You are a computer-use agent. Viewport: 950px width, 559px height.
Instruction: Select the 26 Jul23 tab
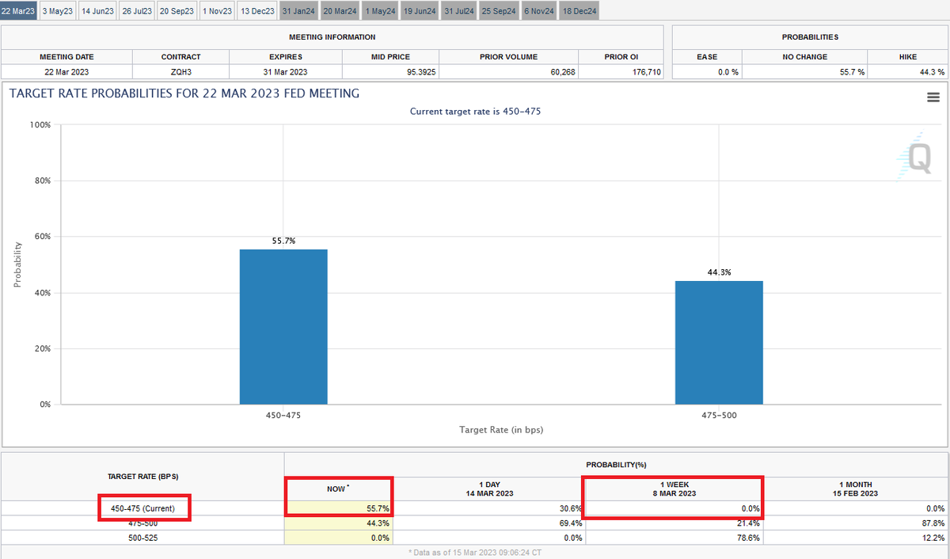coord(137,11)
